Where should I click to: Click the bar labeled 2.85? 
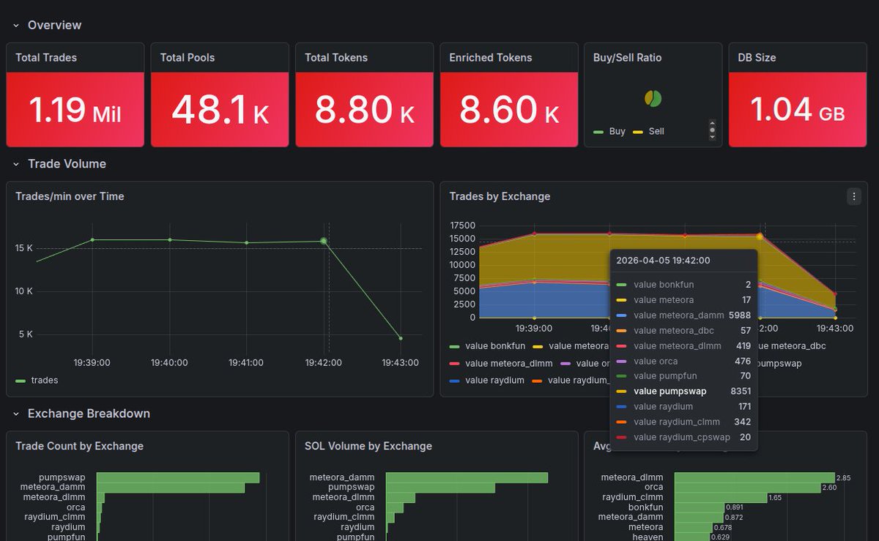(754, 477)
